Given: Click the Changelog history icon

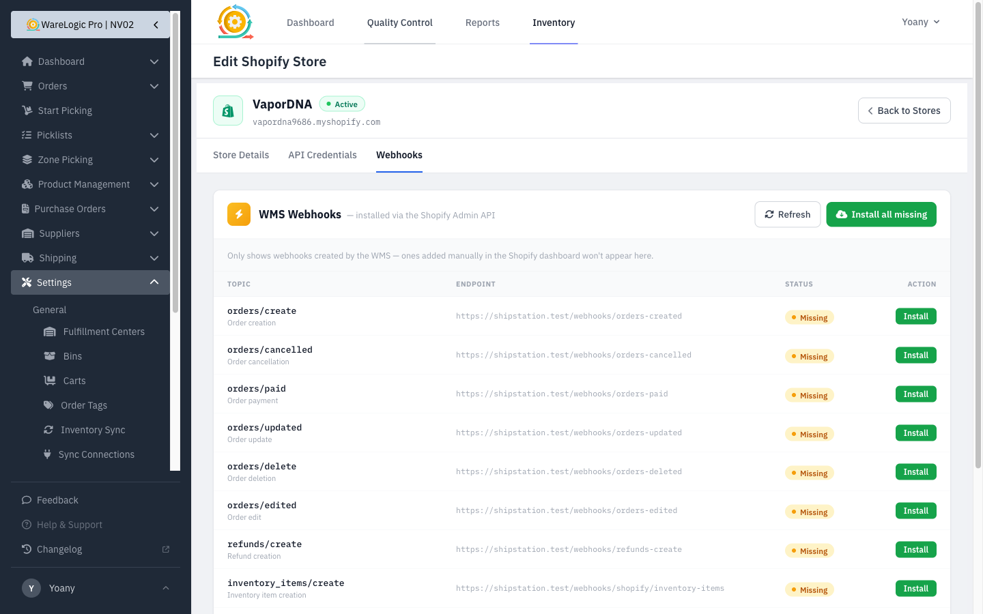Looking at the screenshot, I should coord(27,549).
